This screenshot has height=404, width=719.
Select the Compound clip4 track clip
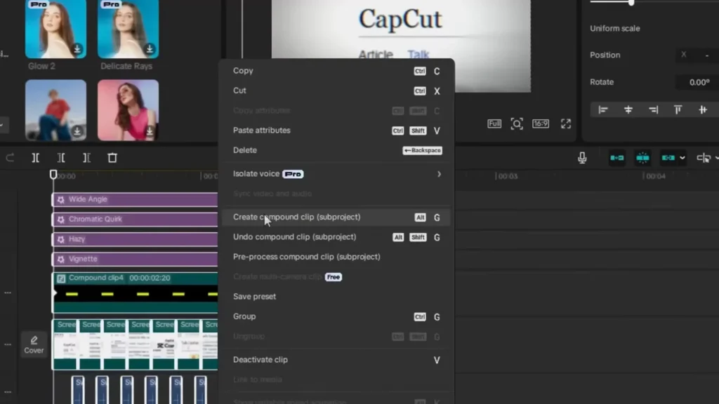(x=136, y=293)
